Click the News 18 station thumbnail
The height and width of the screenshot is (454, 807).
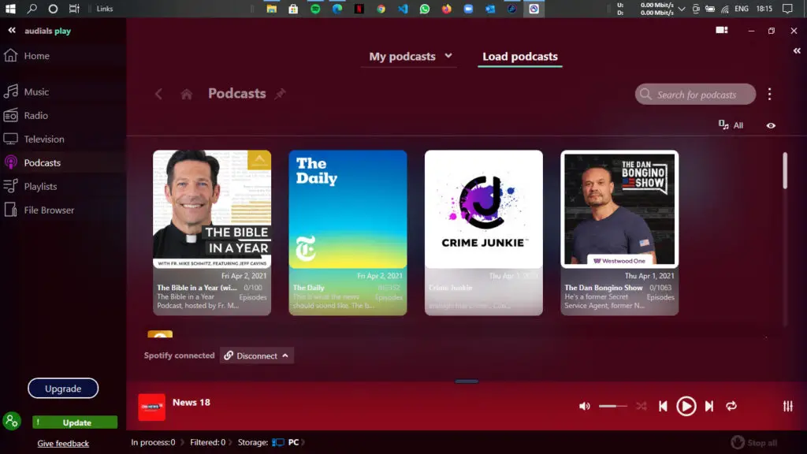coord(152,407)
